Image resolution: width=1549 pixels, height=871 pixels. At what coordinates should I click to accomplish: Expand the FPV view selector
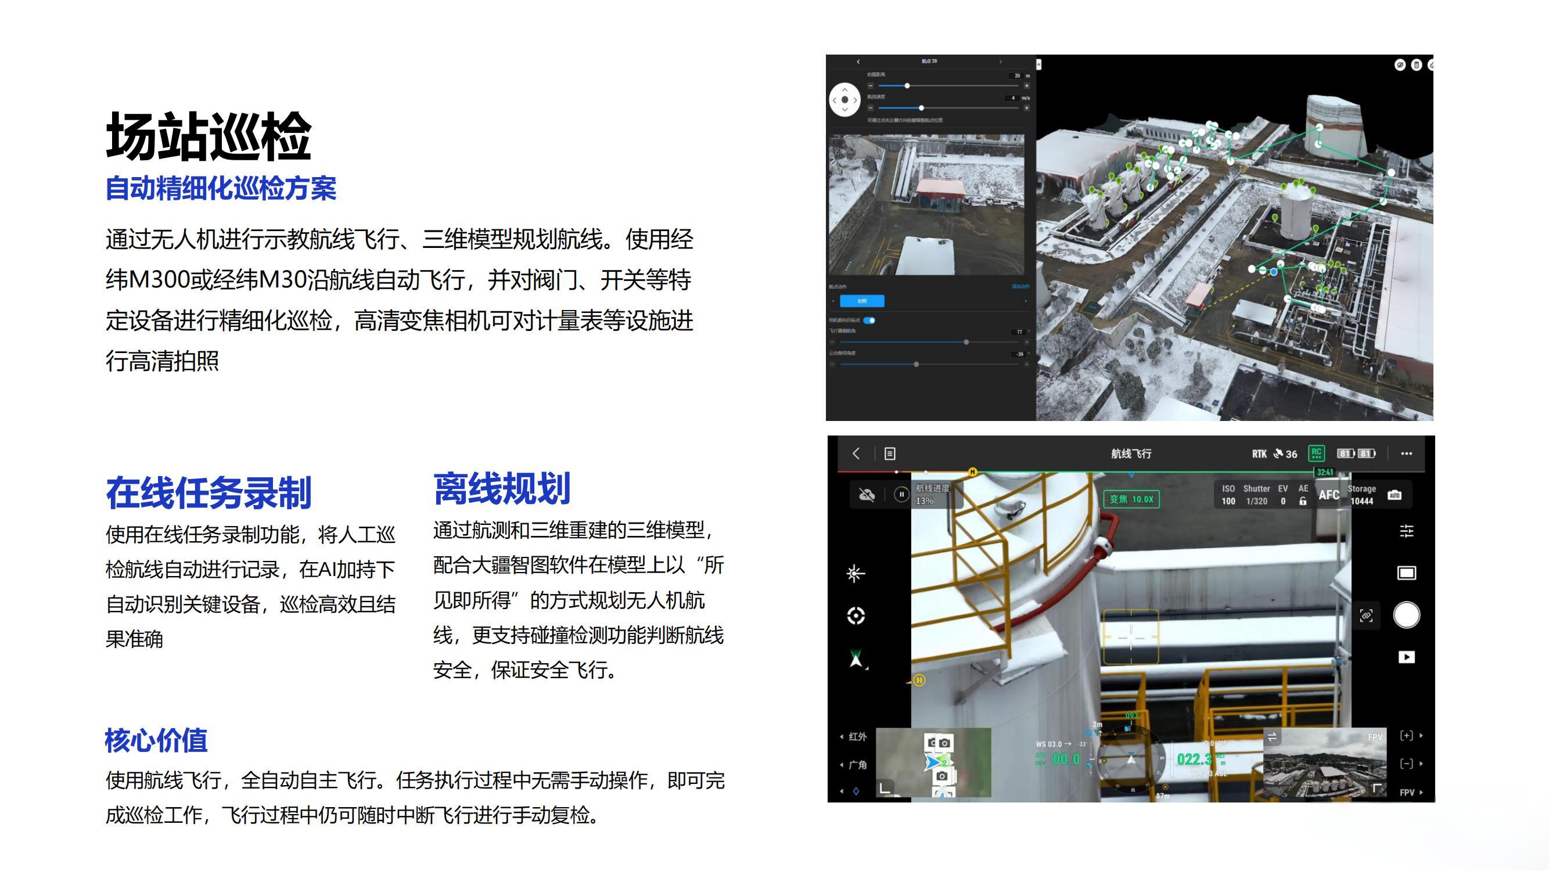(x=1410, y=793)
